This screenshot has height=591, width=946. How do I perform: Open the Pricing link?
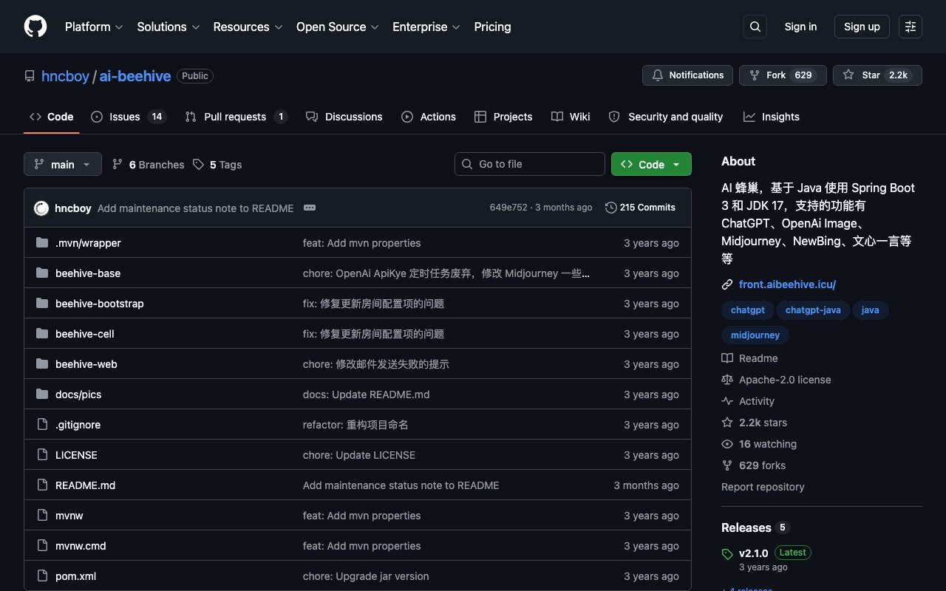[x=492, y=27]
